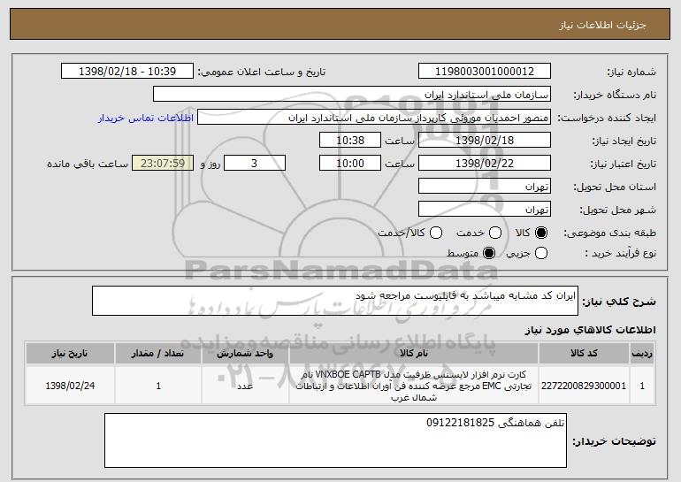Click the buyer organization name field

tap(352, 95)
